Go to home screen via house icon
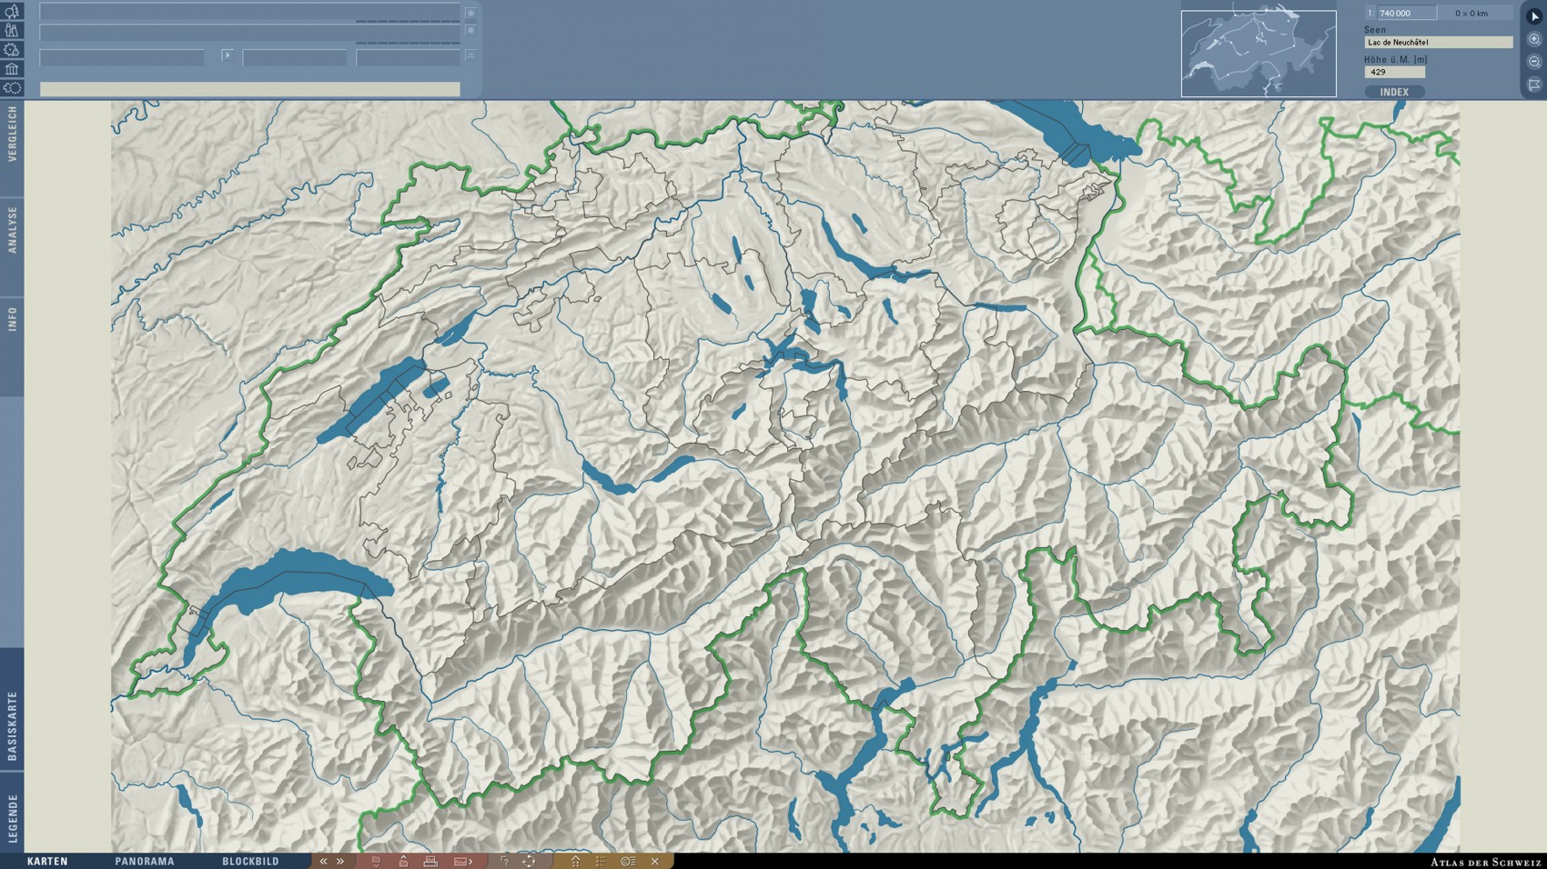The image size is (1547, 869). click(575, 861)
